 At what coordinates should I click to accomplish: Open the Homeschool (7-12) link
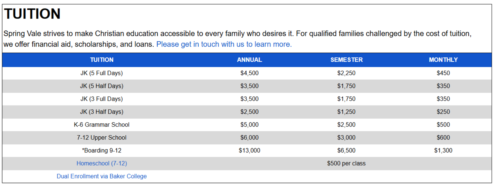(102, 163)
